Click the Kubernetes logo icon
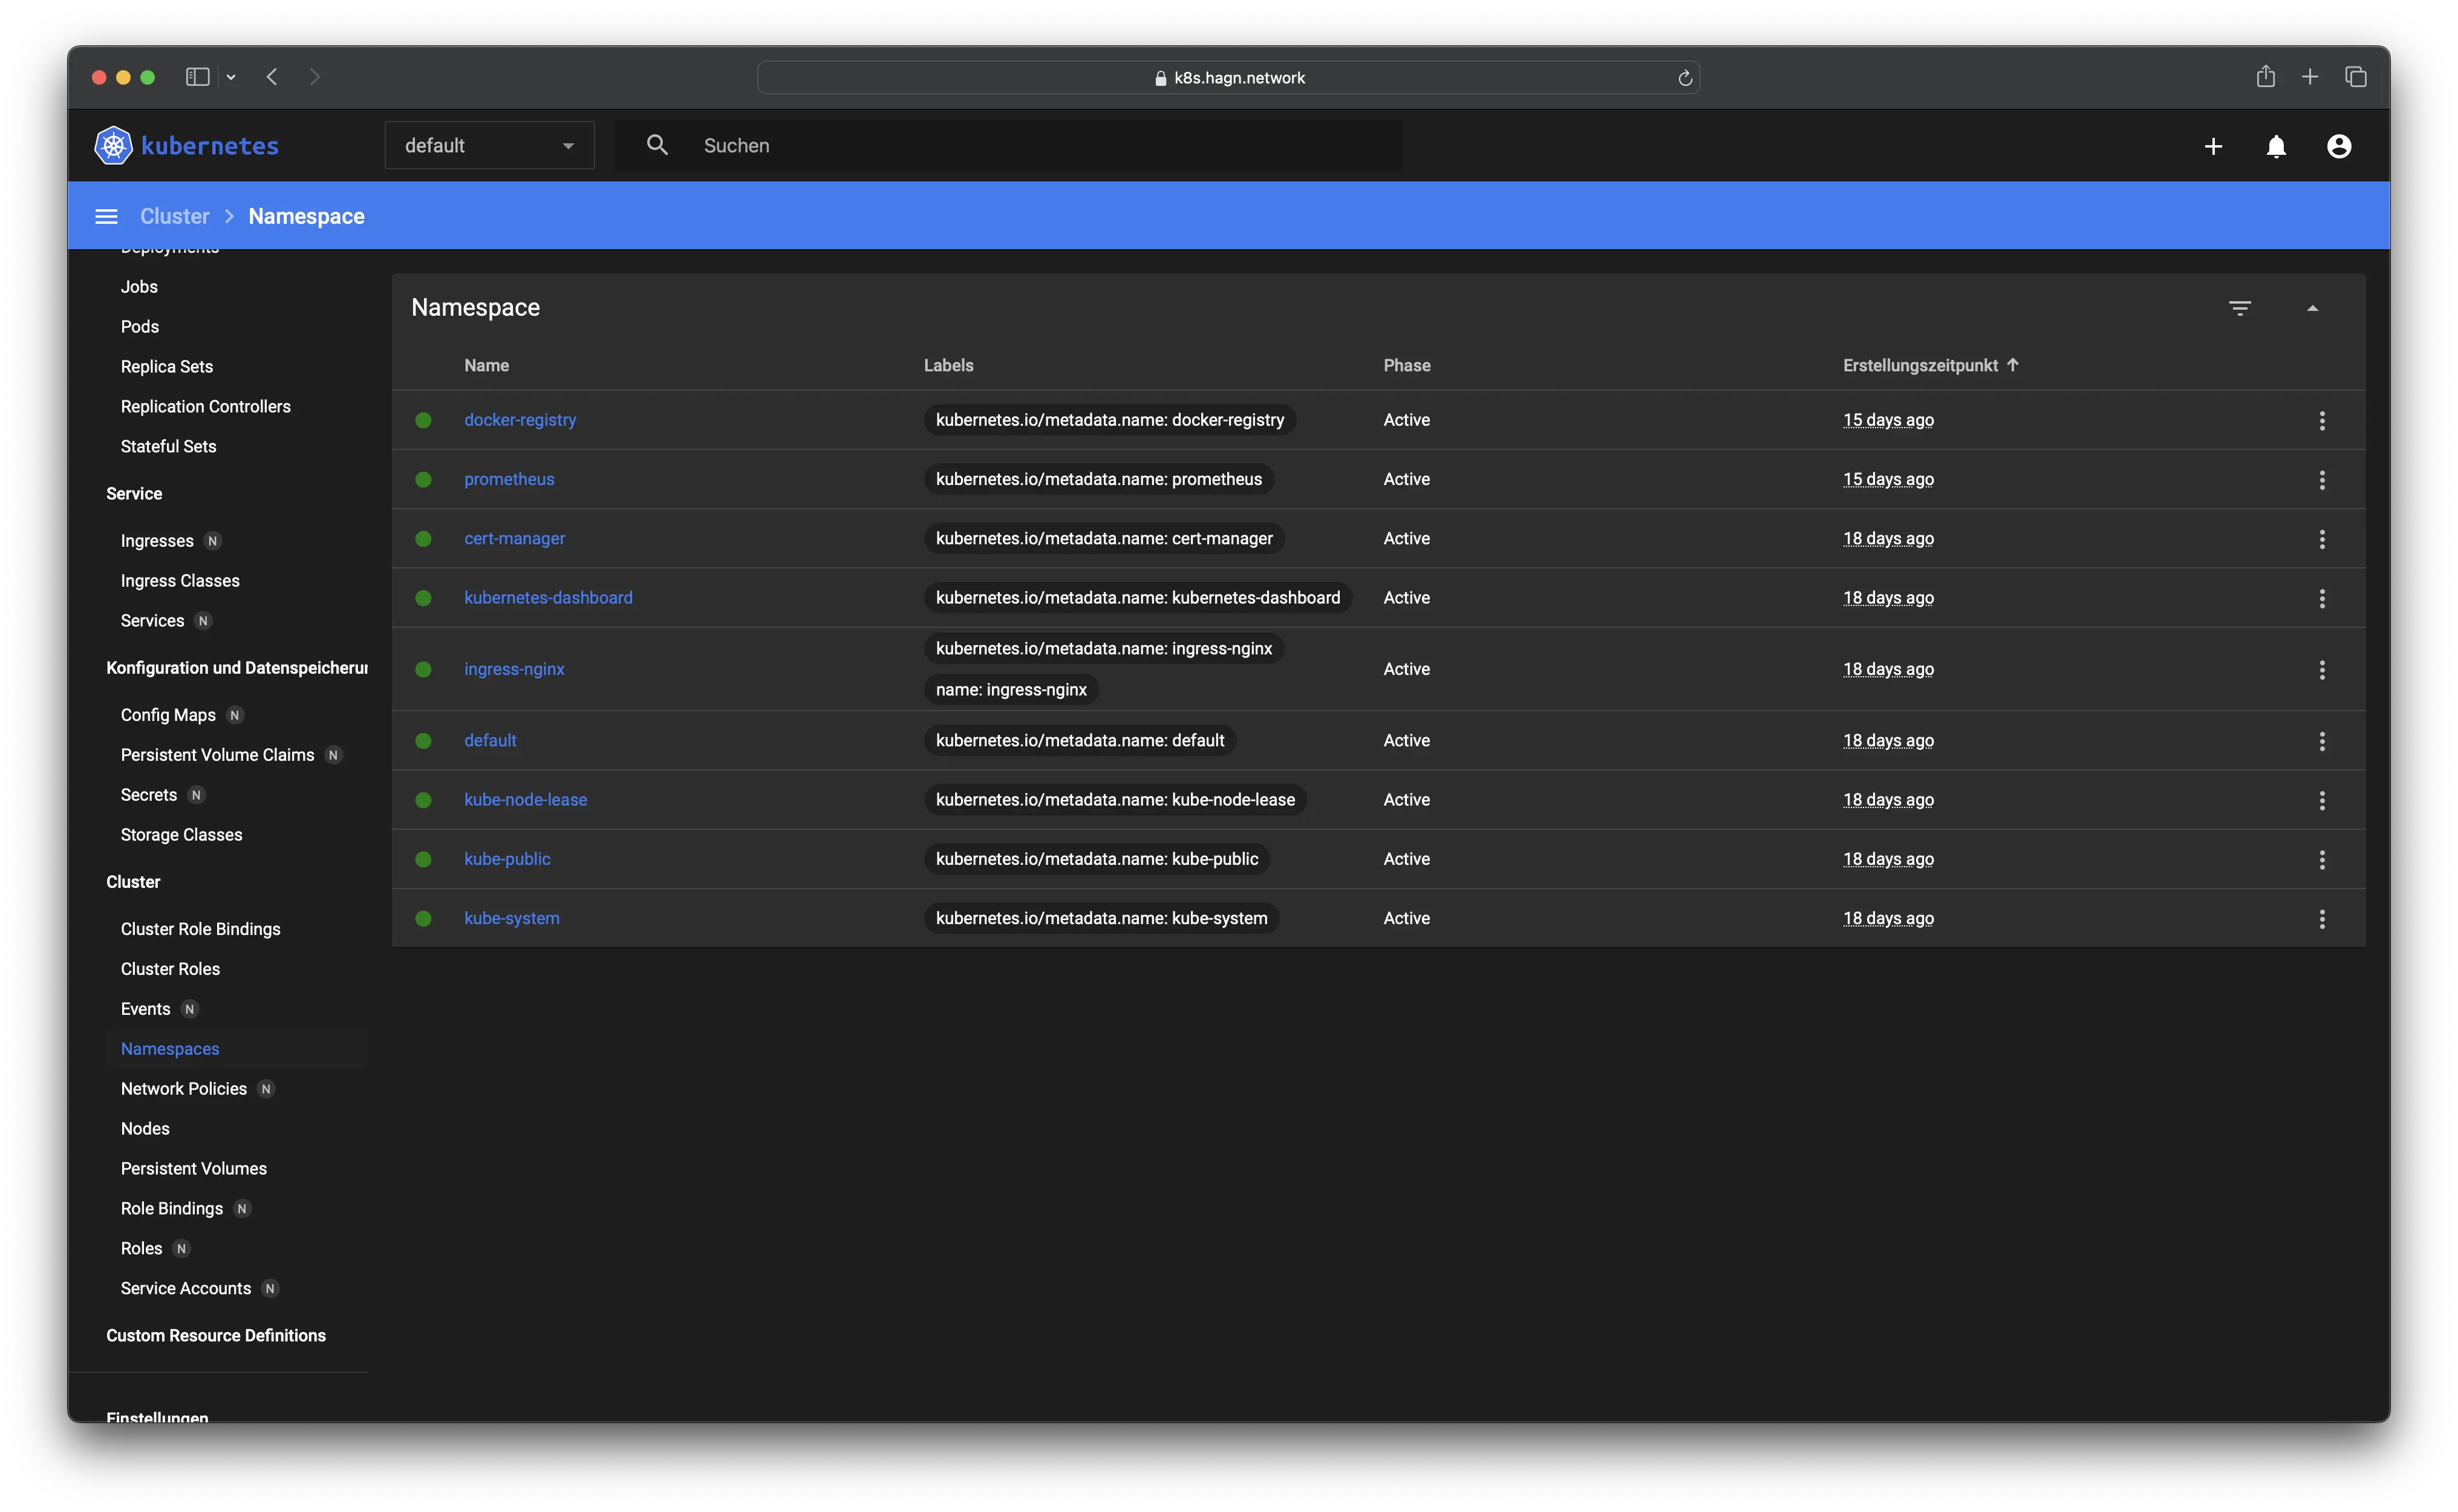2458x1512 pixels. click(113, 146)
